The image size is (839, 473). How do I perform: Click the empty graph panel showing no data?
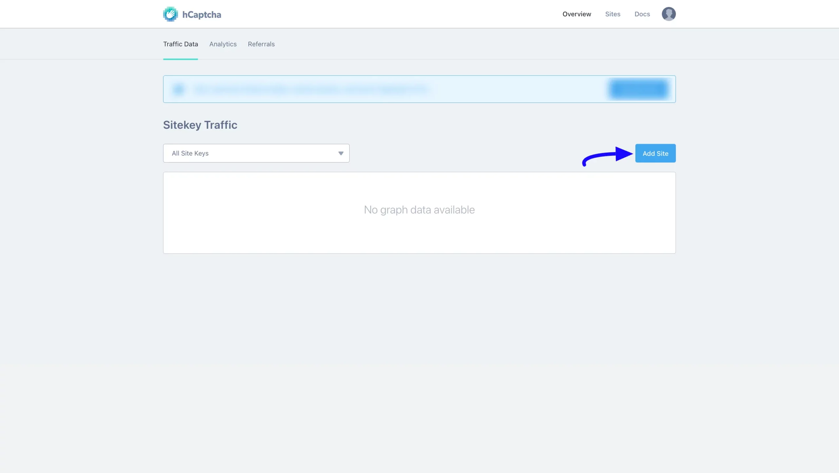coord(419,212)
